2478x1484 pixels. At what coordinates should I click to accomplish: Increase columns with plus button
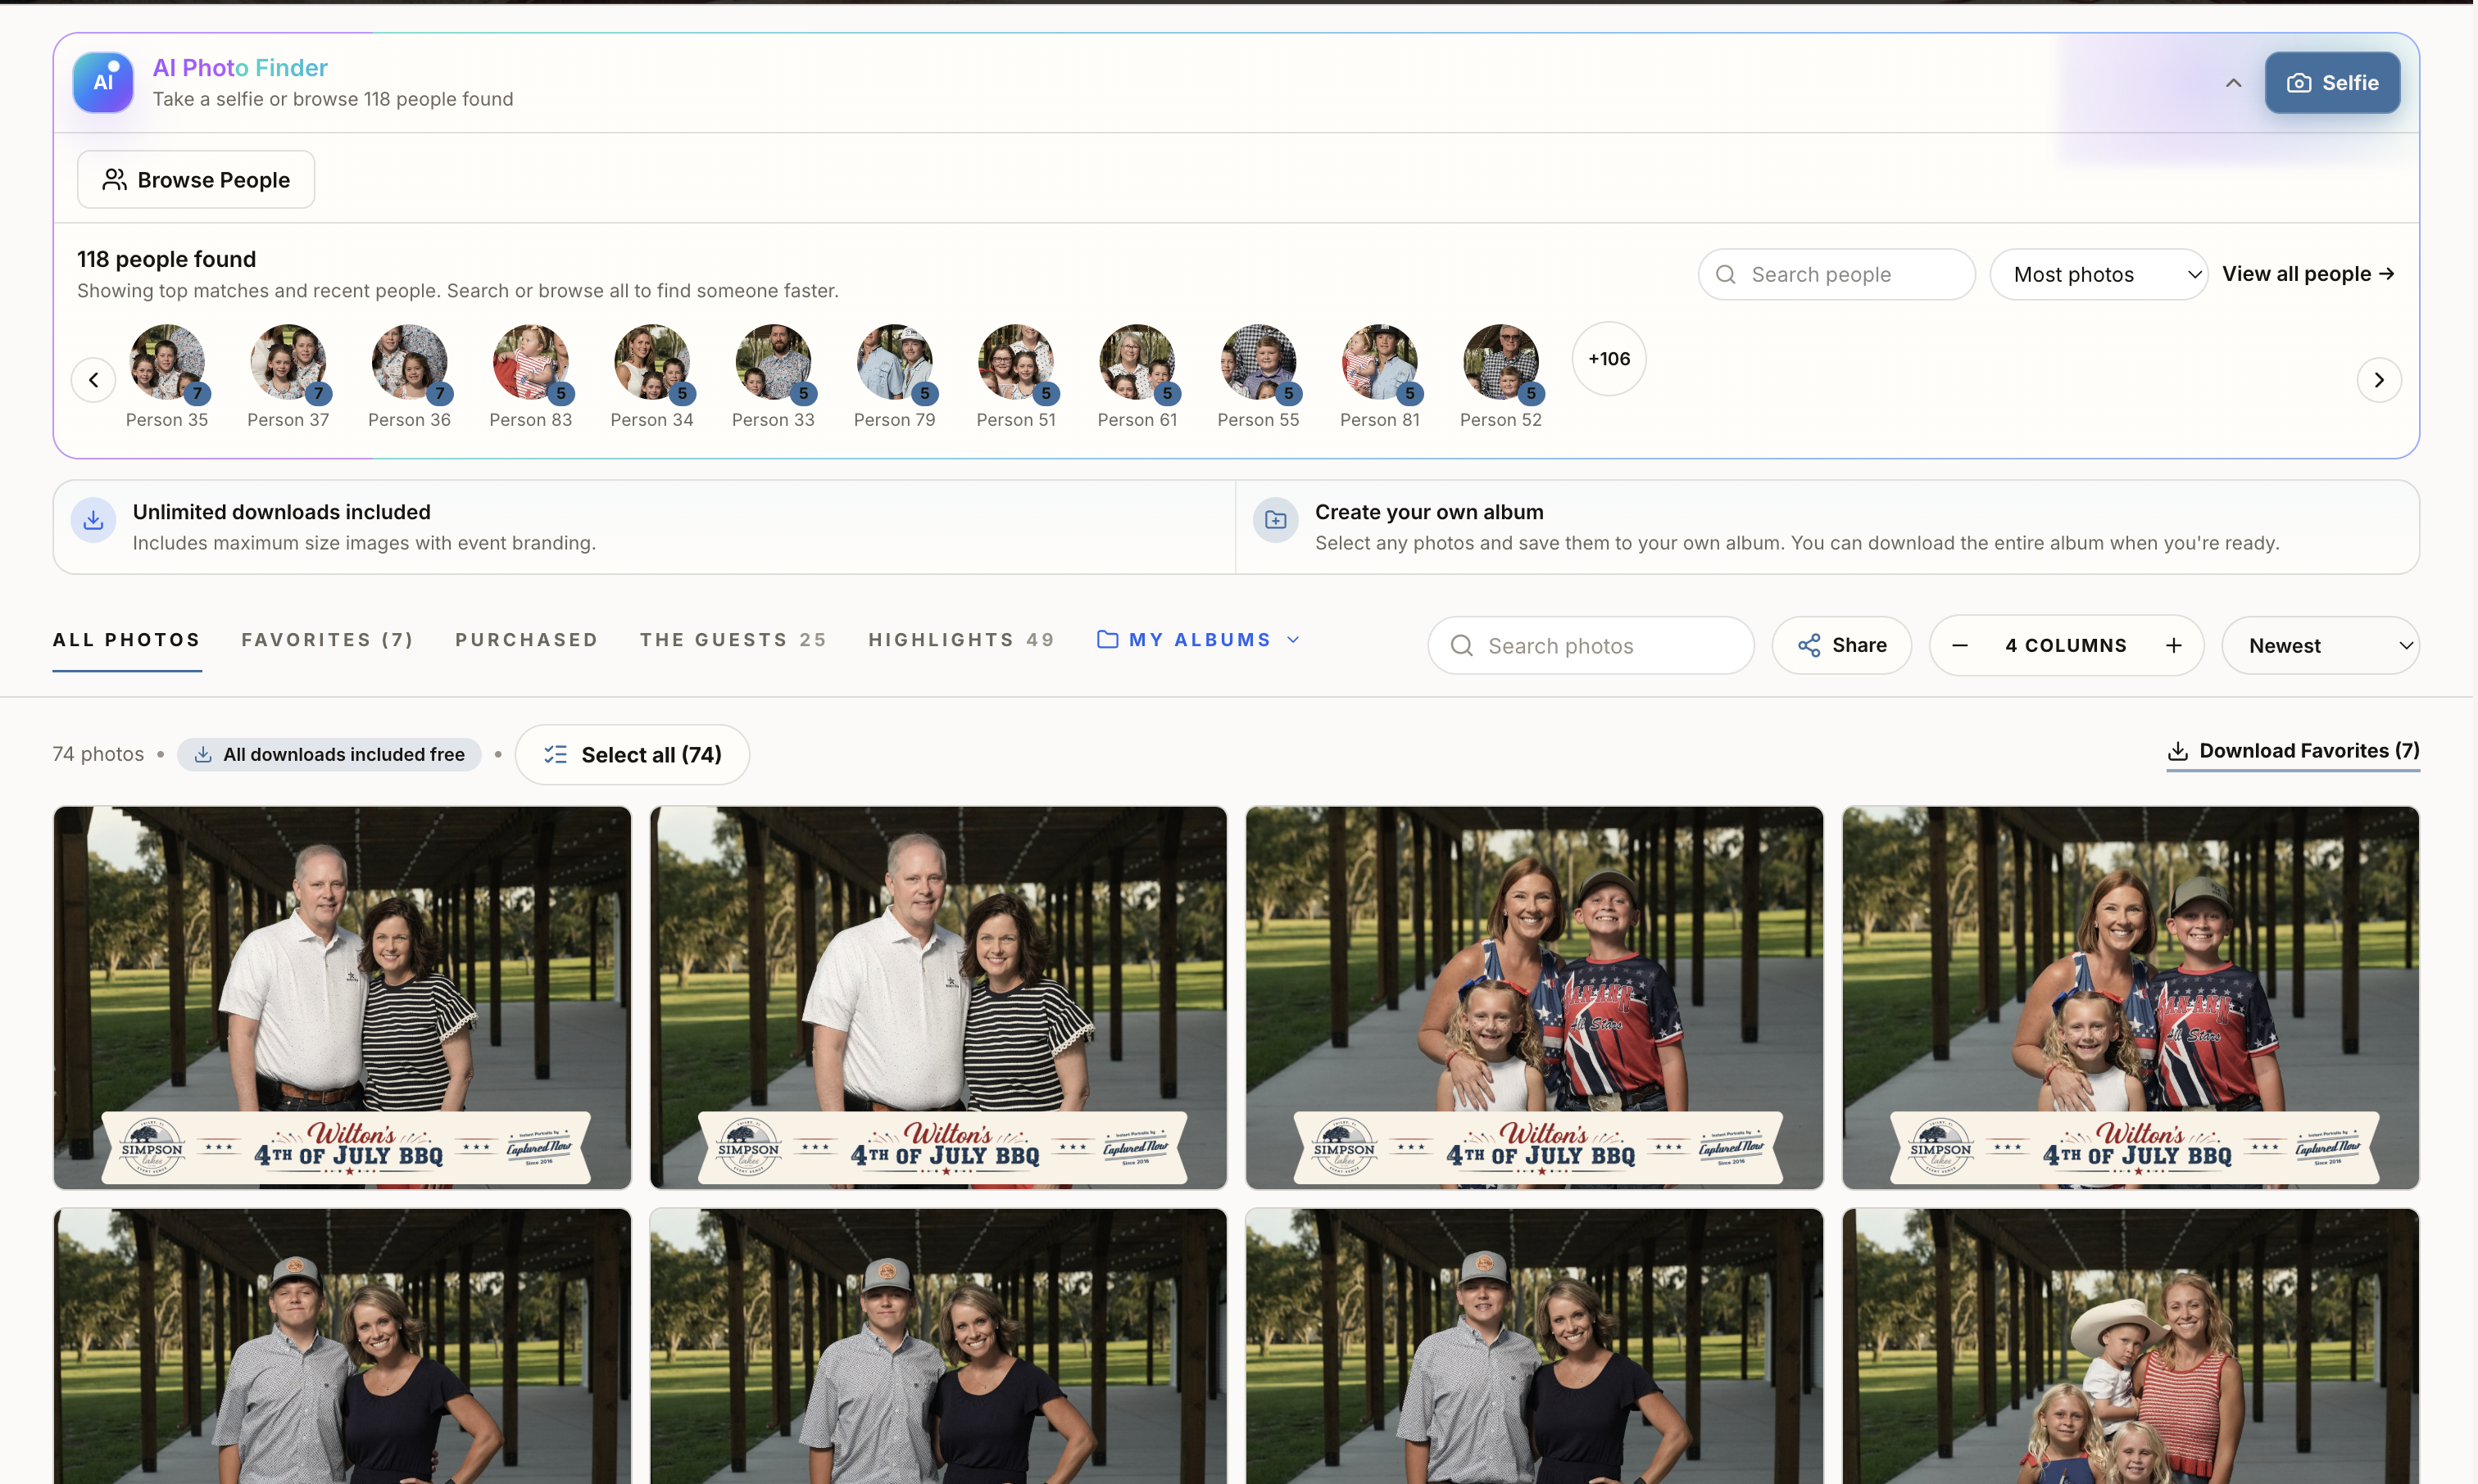[2174, 646]
